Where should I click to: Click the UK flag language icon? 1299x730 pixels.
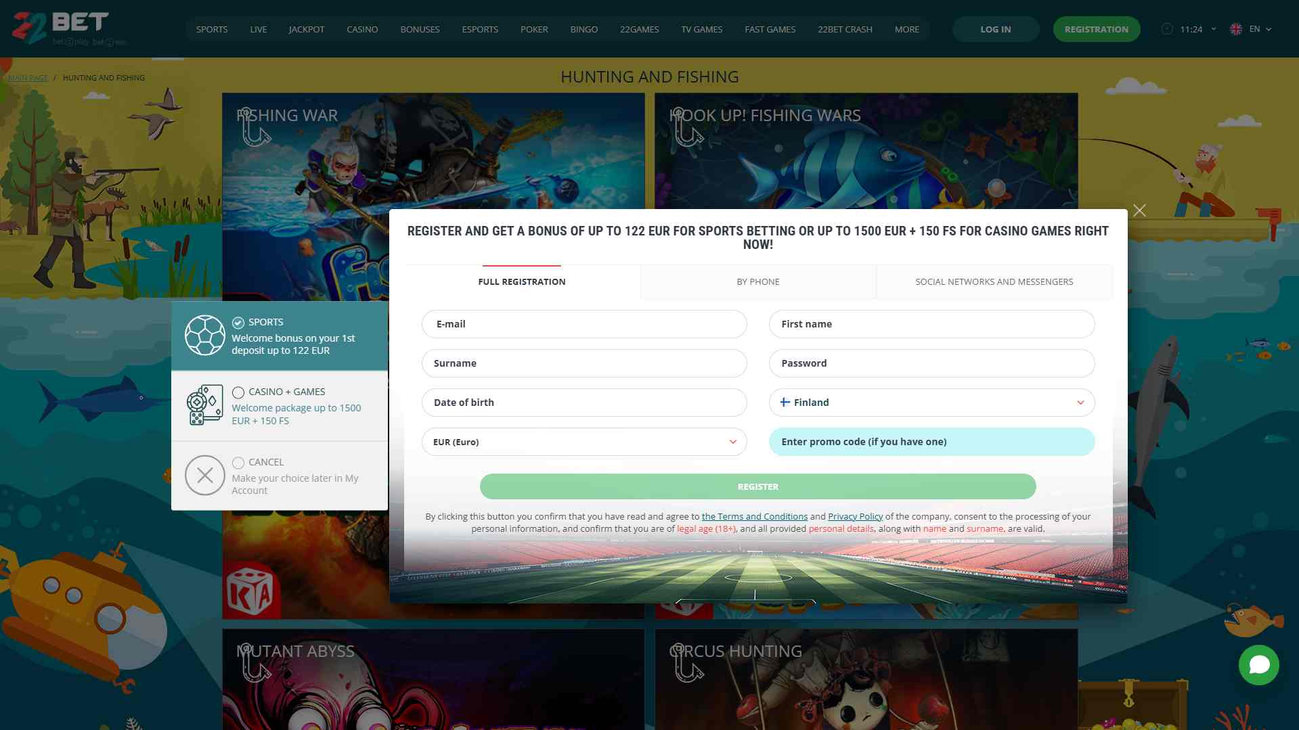[1236, 29]
